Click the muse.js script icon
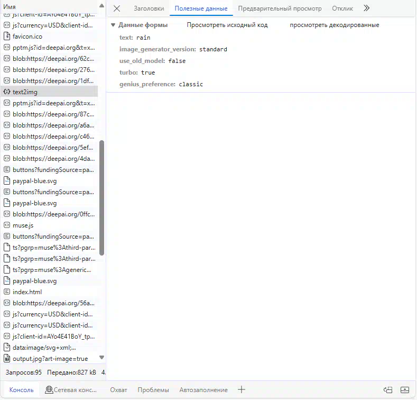 (7, 225)
